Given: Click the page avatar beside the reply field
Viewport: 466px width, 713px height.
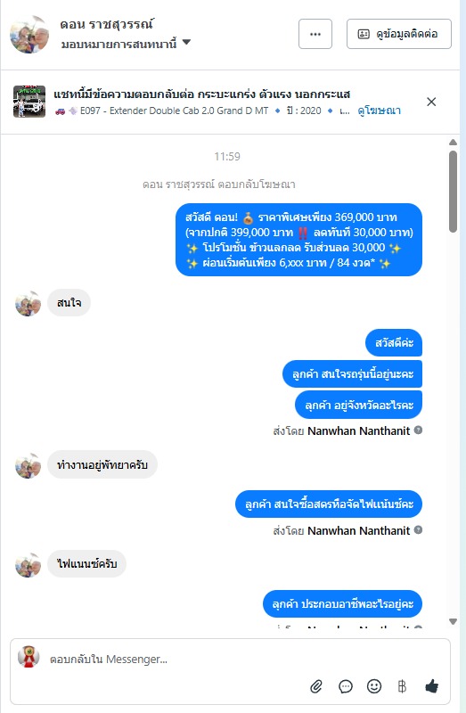Looking at the screenshot, I should click(29, 658).
